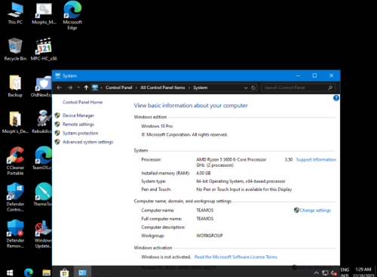Open the volume icon in the system tray
377x277 pixels.
[333, 272]
